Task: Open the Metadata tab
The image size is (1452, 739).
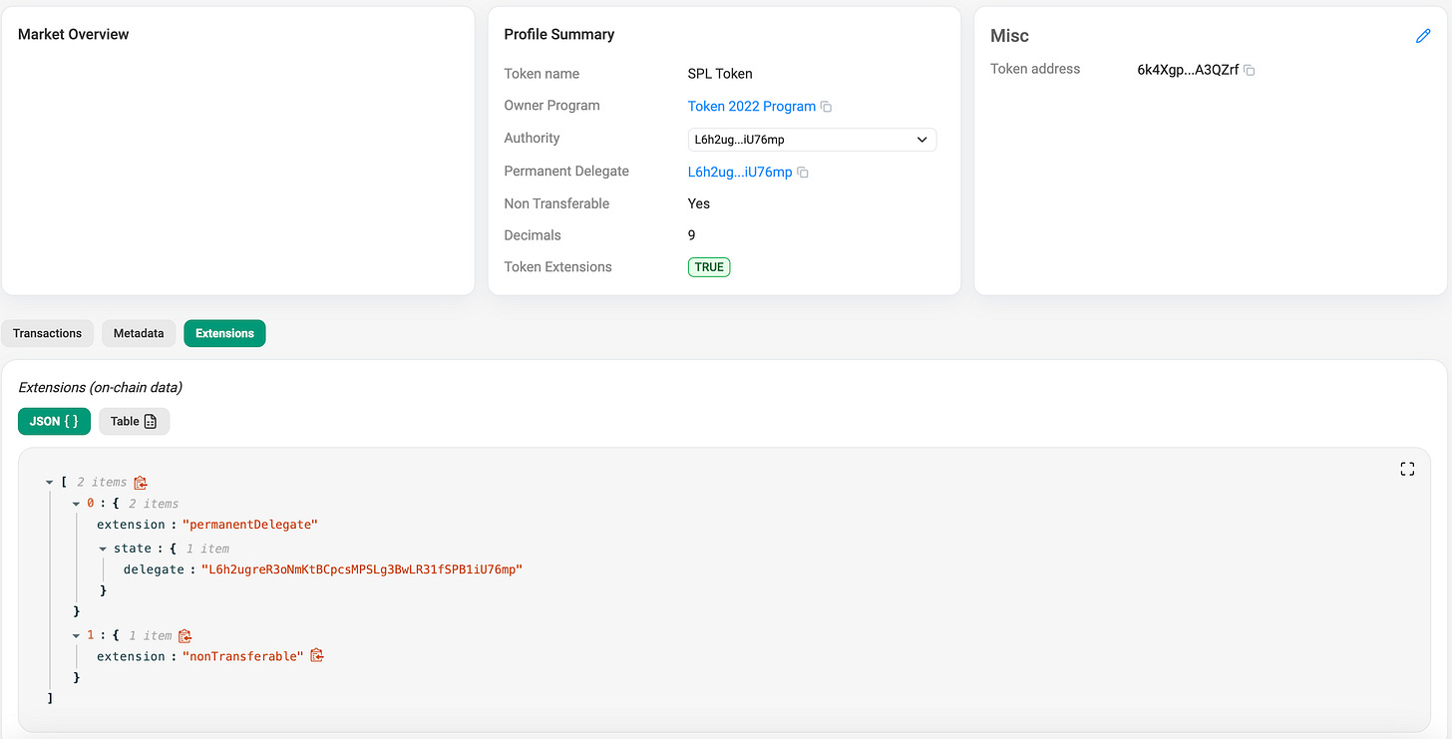Action: [138, 333]
